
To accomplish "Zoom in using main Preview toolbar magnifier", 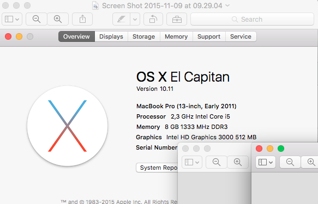I will [58, 19].
